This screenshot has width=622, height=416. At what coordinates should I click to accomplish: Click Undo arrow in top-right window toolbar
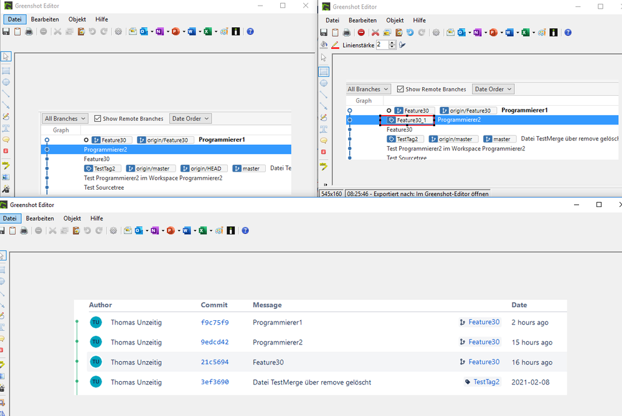410,32
